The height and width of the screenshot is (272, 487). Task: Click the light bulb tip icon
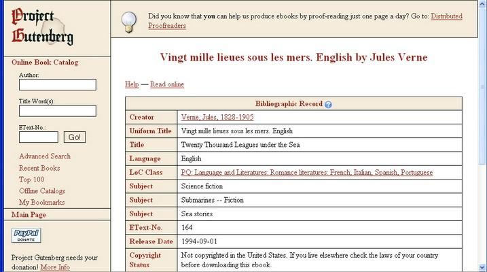coord(129,22)
